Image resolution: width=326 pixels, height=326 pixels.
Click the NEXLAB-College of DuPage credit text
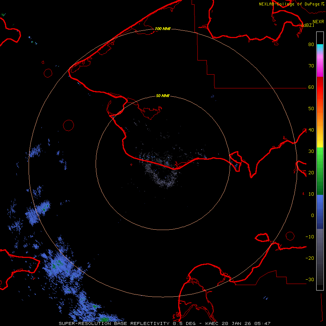(x=289, y=4)
